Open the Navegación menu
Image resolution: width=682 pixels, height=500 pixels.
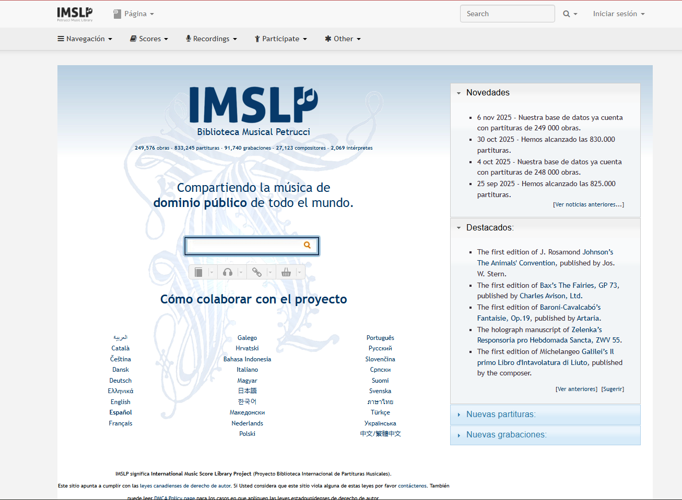[85, 39]
